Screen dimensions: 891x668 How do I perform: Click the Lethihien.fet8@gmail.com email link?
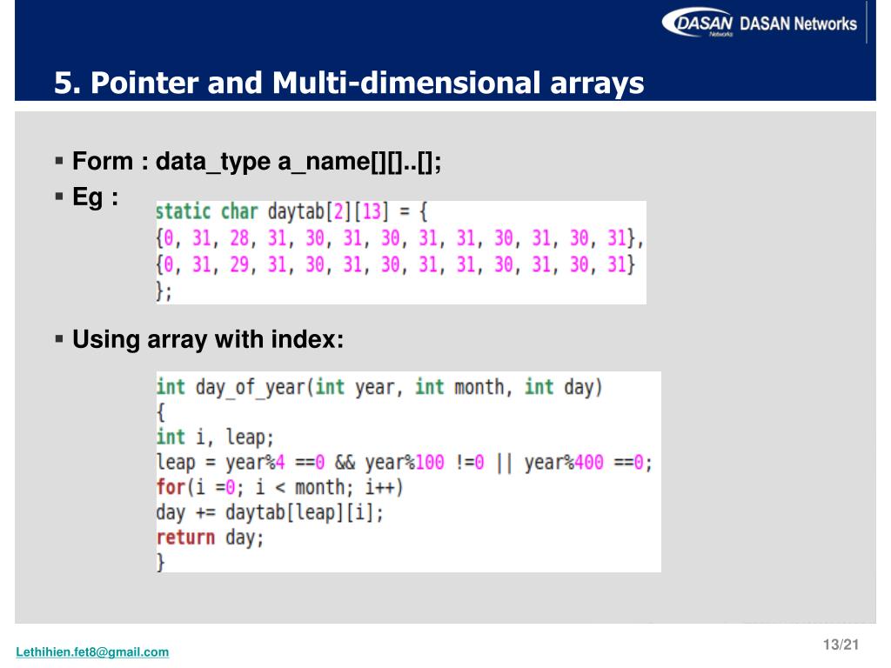click(92, 651)
